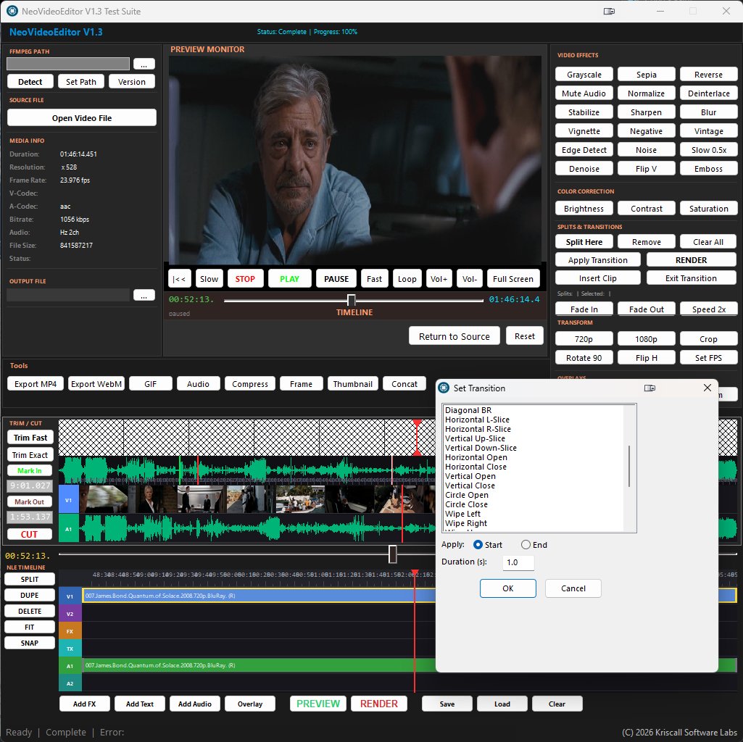Apply the Grayscale video effect

coord(584,75)
